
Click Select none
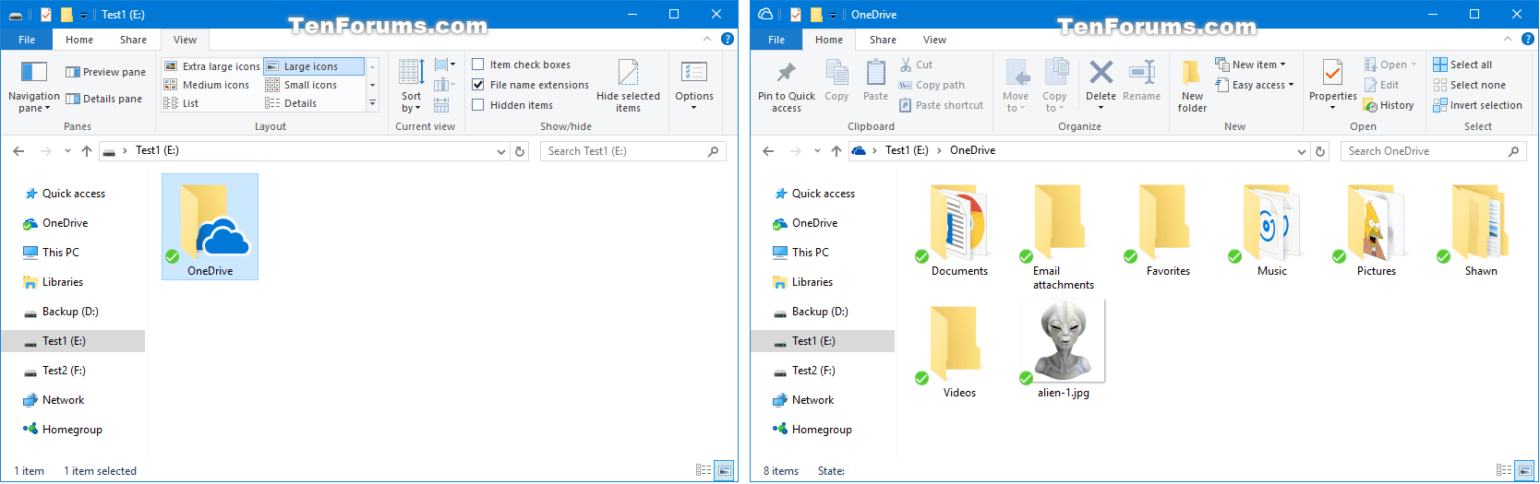tap(1469, 85)
